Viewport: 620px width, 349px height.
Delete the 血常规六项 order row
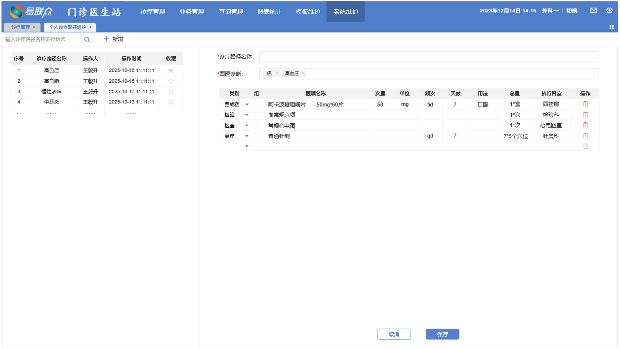pyautogui.click(x=585, y=114)
